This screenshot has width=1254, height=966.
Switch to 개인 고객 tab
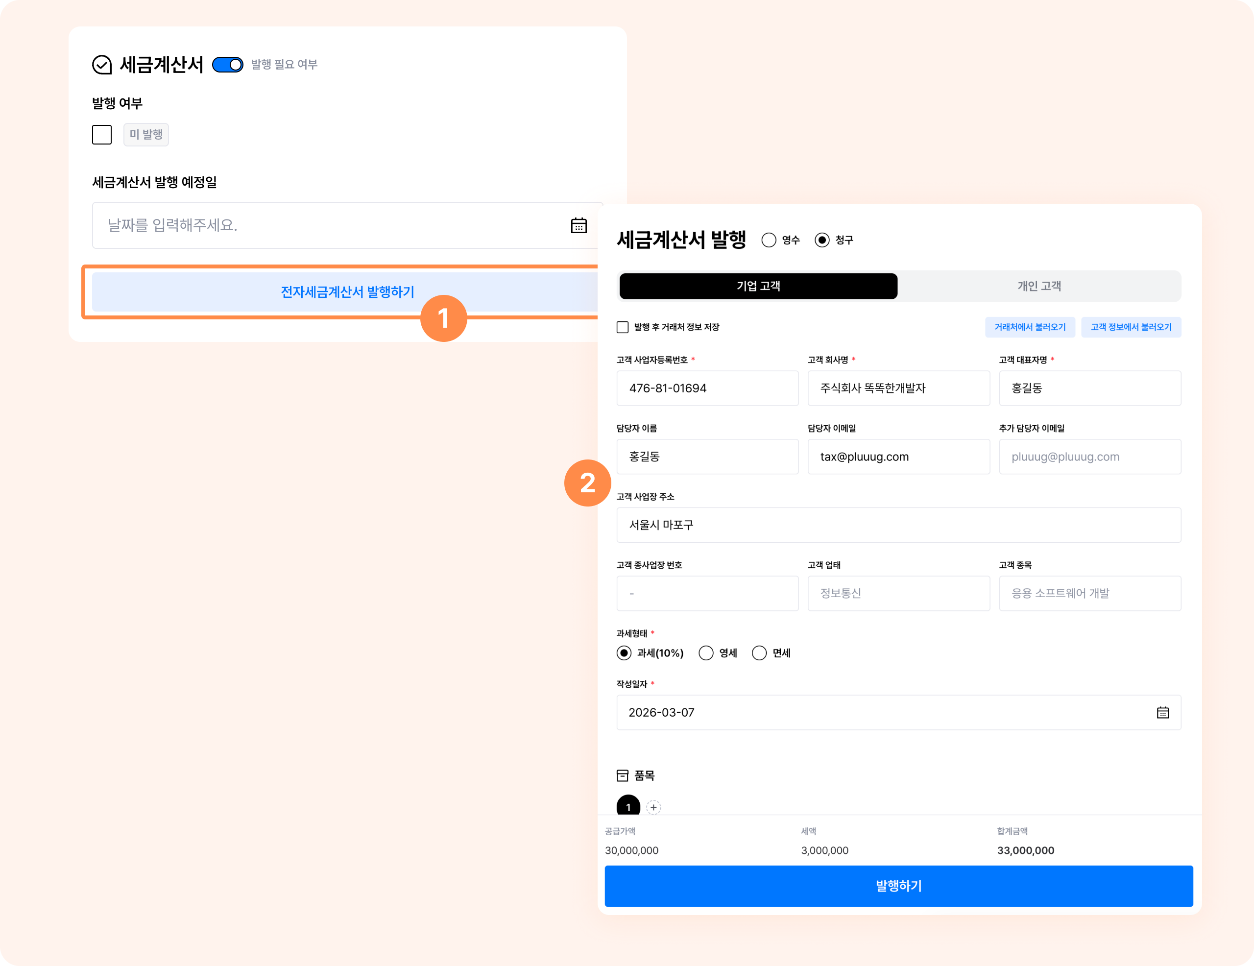point(1038,286)
